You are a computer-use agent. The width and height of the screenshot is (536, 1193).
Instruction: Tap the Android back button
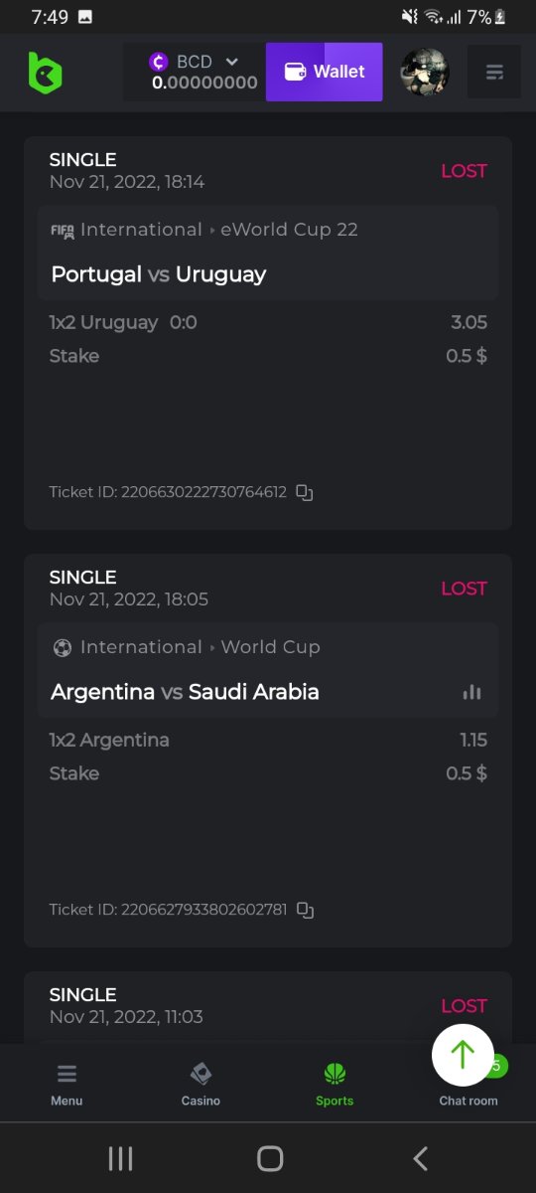[420, 1158]
